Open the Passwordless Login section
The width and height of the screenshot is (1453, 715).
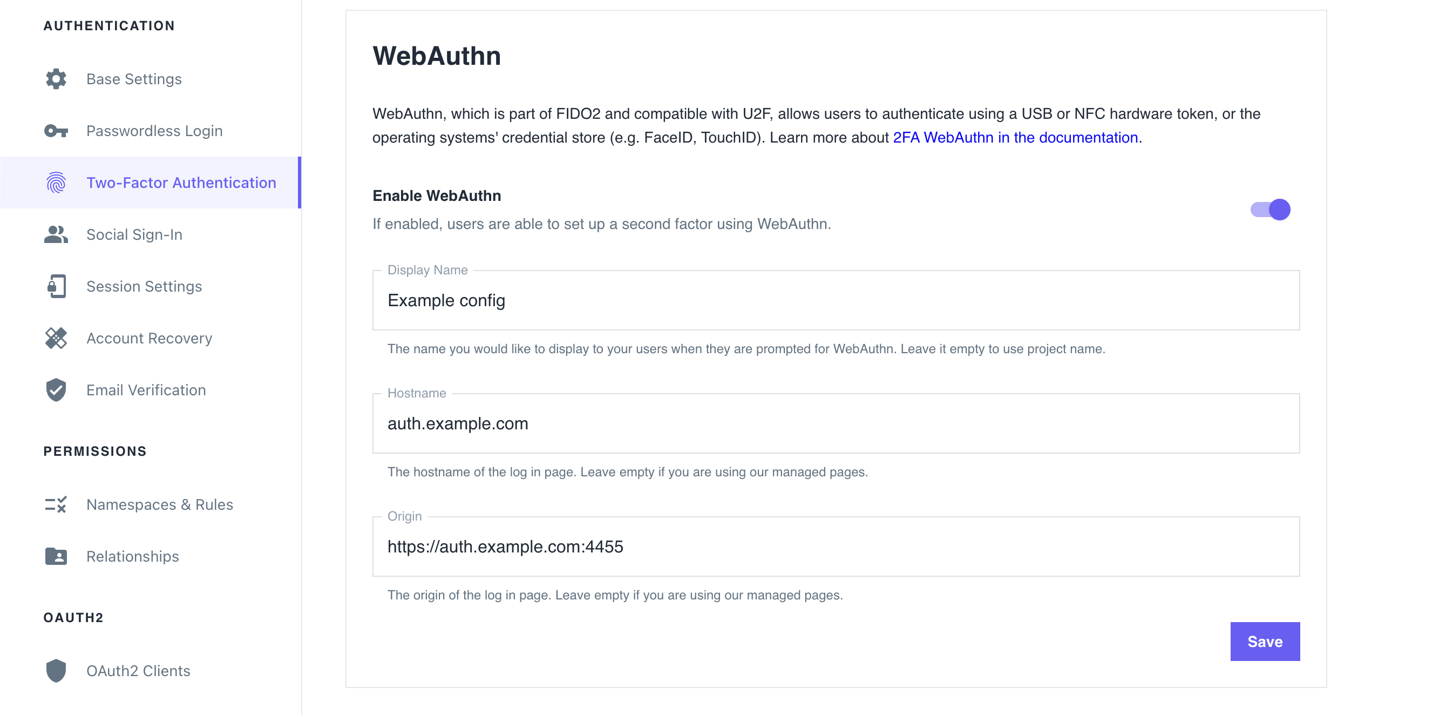coord(154,130)
